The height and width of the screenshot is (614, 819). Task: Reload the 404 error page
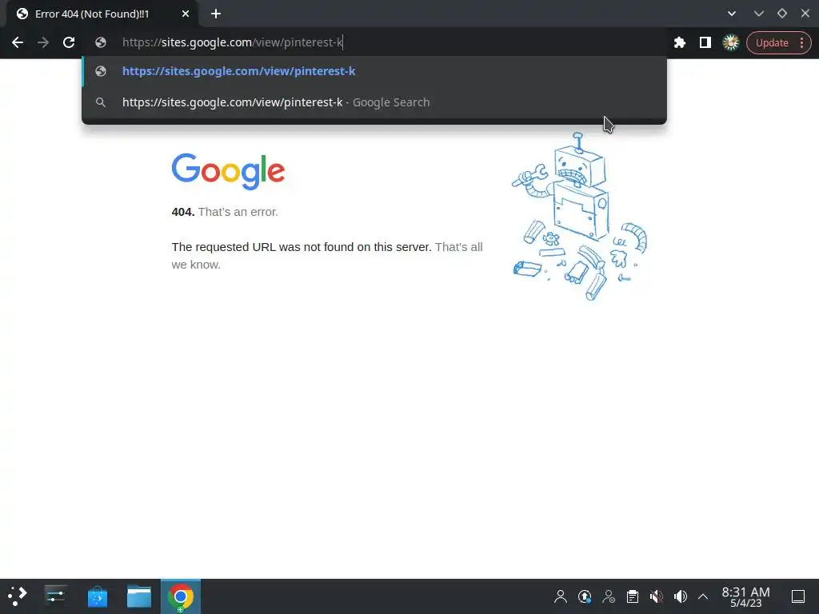(69, 42)
